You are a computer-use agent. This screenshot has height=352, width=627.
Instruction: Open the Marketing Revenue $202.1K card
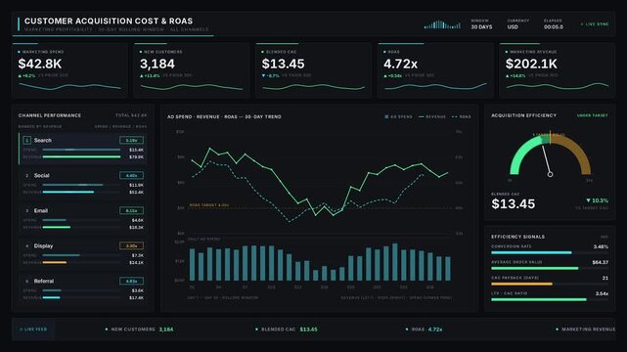pos(557,70)
